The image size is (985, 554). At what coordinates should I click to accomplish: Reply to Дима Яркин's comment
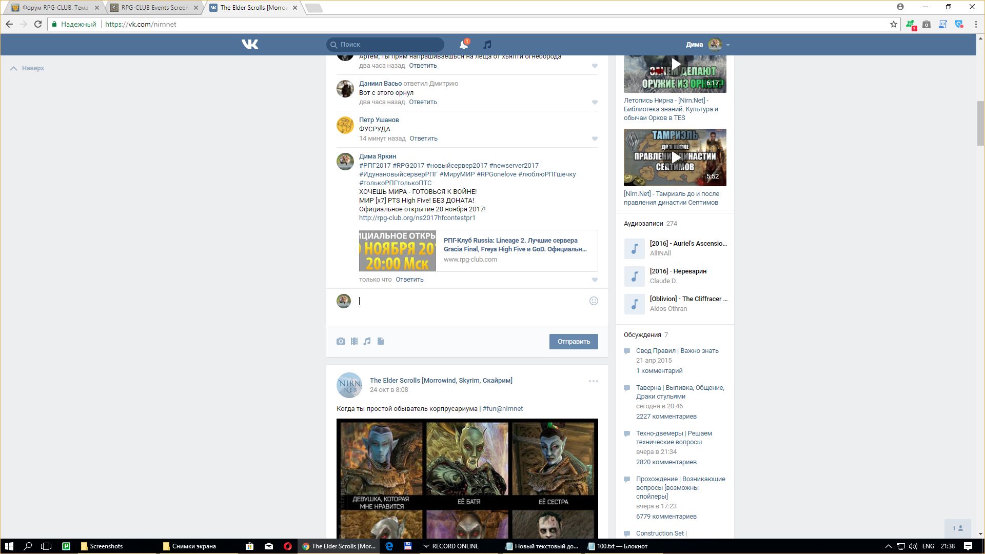409,280
